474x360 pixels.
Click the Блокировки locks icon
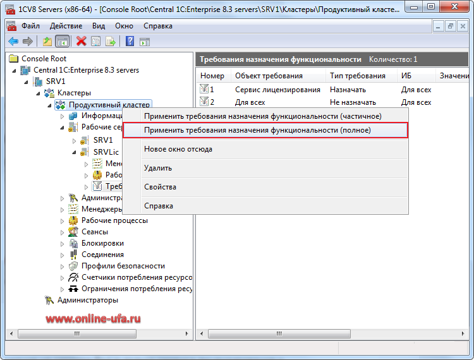point(73,243)
